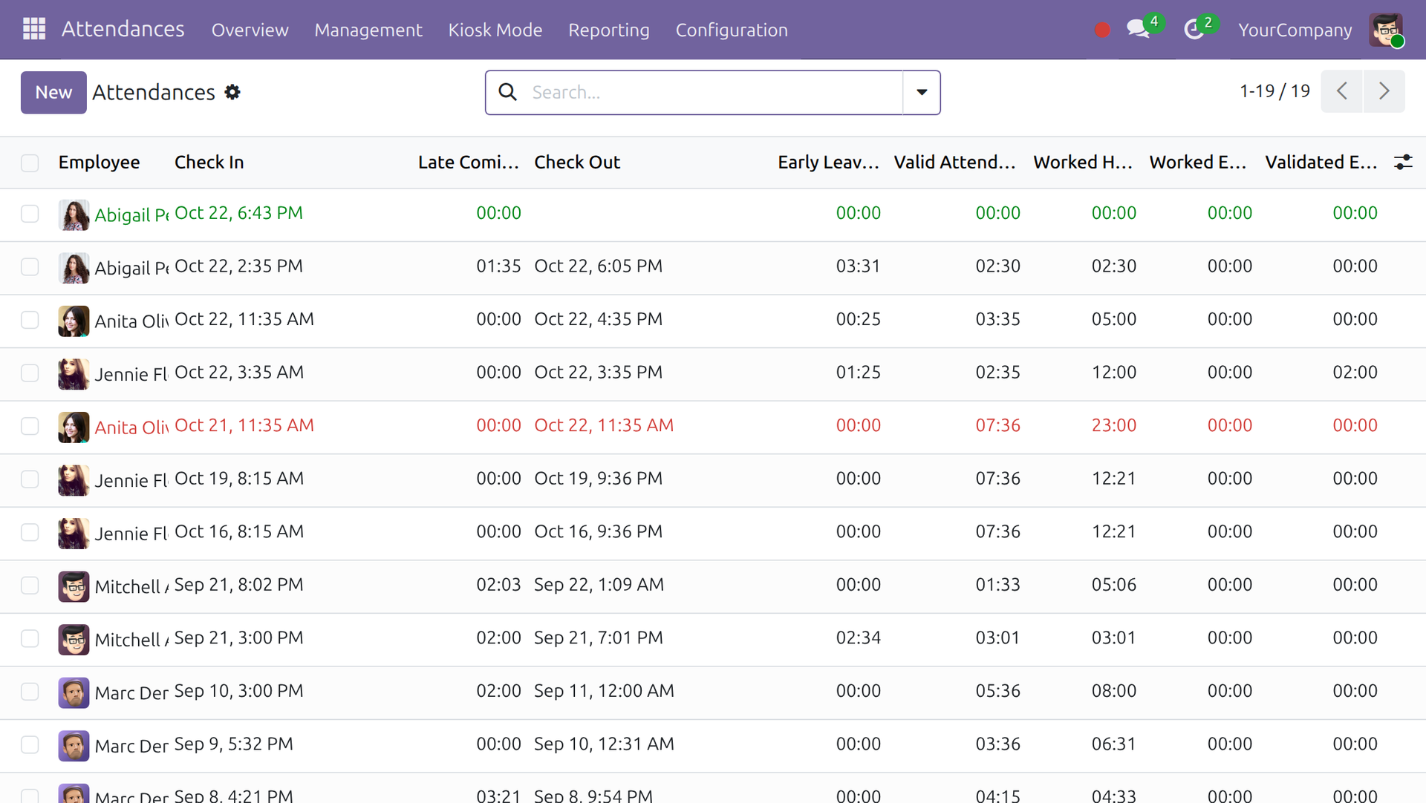Sort by the Check Out column header
Screen dimensions: 1426x803
point(577,163)
